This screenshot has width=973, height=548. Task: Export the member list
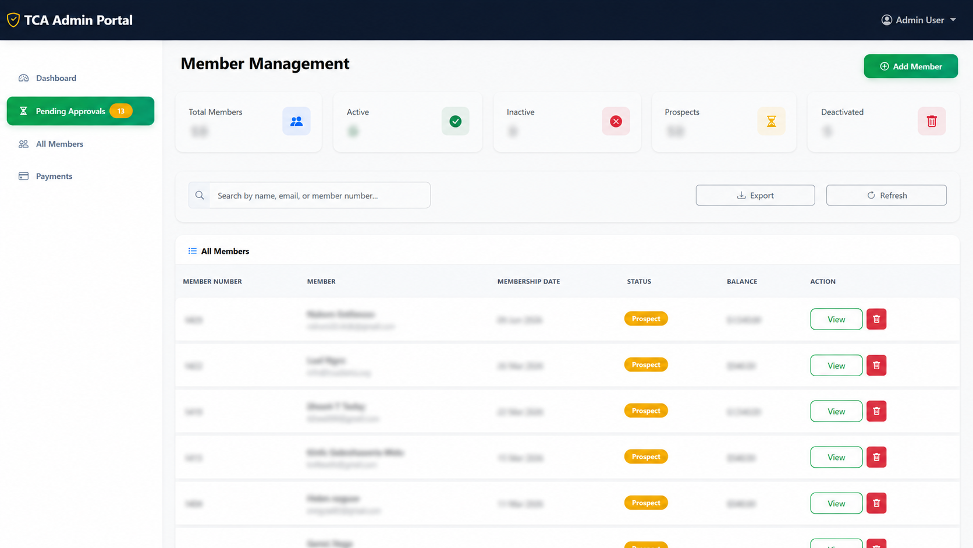pyautogui.click(x=755, y=195)
